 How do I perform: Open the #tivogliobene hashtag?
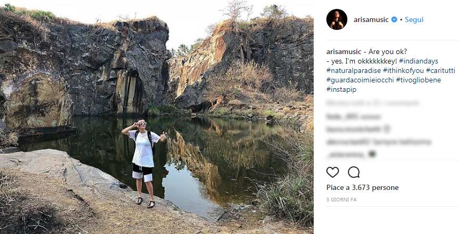[x=418, y=80]
